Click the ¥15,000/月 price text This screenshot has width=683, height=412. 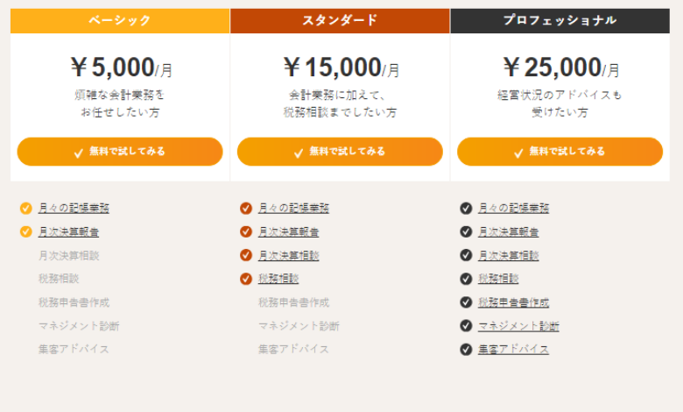point(341,67)
